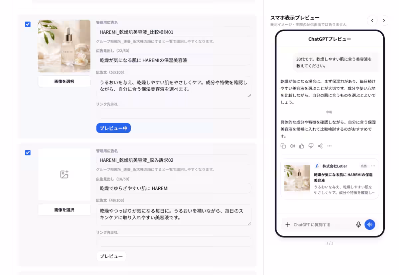Click the ad card description starting うるおいを与え
399x275 pixels.
pyautogui.click(x=345, y=190)
